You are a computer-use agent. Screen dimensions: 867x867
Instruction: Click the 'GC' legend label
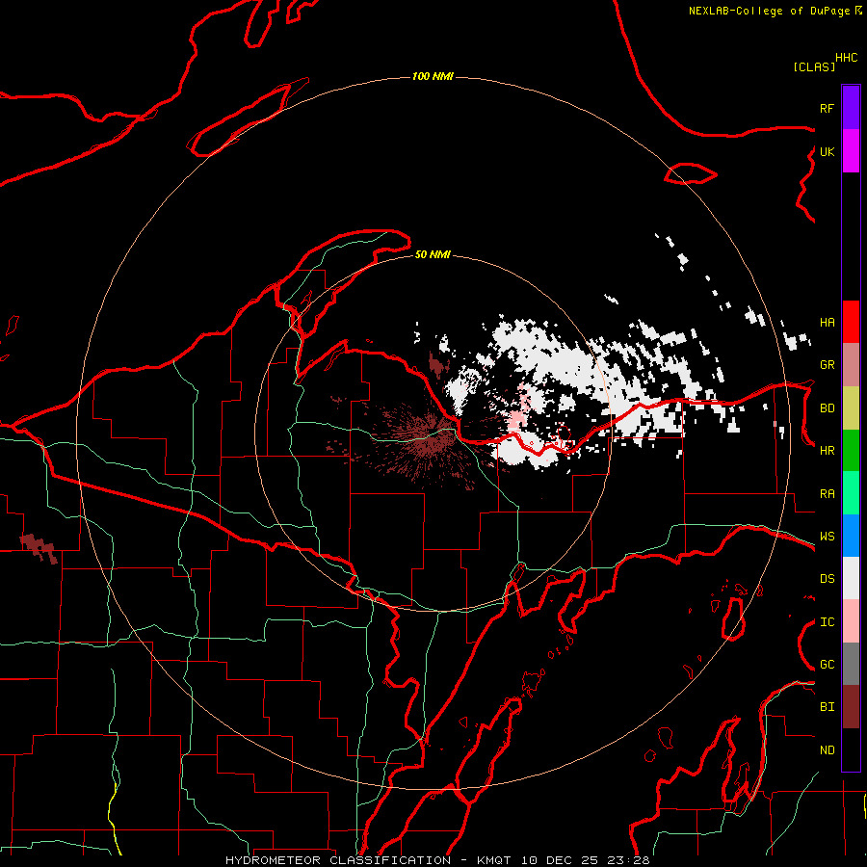pos(827,665)
